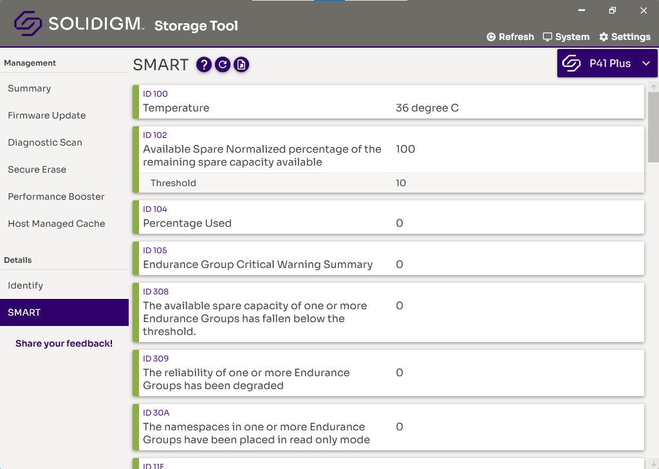Click the Threshold row label
The width and height of the screenshot is (659, 469).
tap(173, 183)
